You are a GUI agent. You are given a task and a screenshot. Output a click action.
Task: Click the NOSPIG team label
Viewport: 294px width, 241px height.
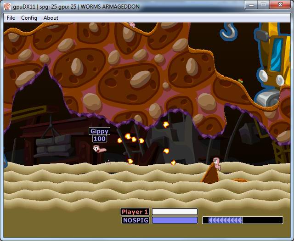(136, 220)
